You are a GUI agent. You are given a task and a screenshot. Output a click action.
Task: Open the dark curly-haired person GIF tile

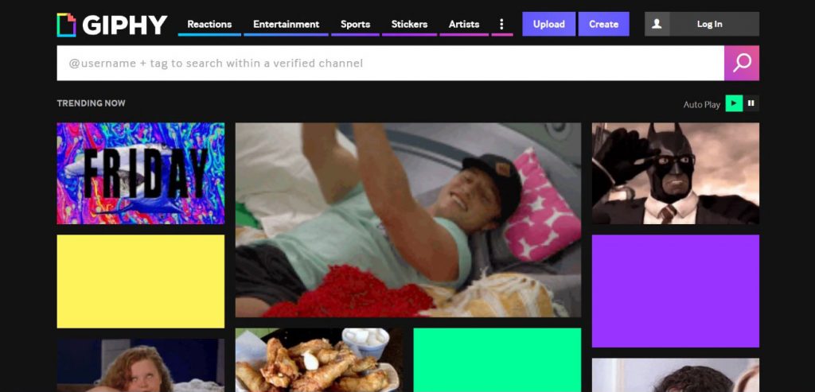pos(675,375)
